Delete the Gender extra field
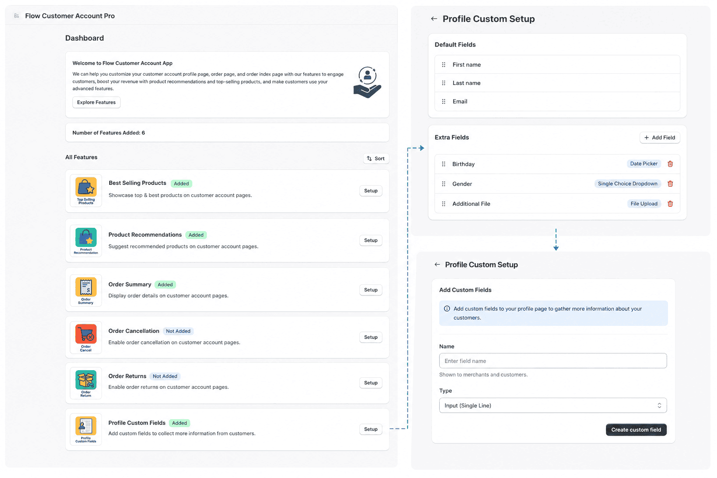This screenshot has height=478, width=717. coord(670,184)
